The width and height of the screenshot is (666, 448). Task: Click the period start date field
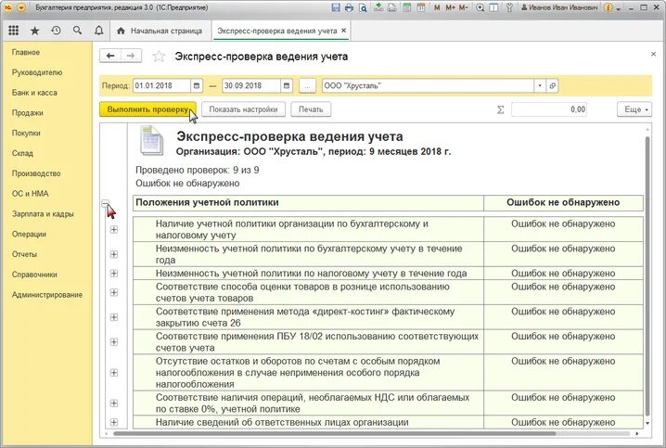(161, 85)
